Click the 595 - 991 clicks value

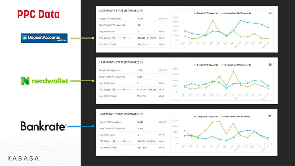pos(141,96)
